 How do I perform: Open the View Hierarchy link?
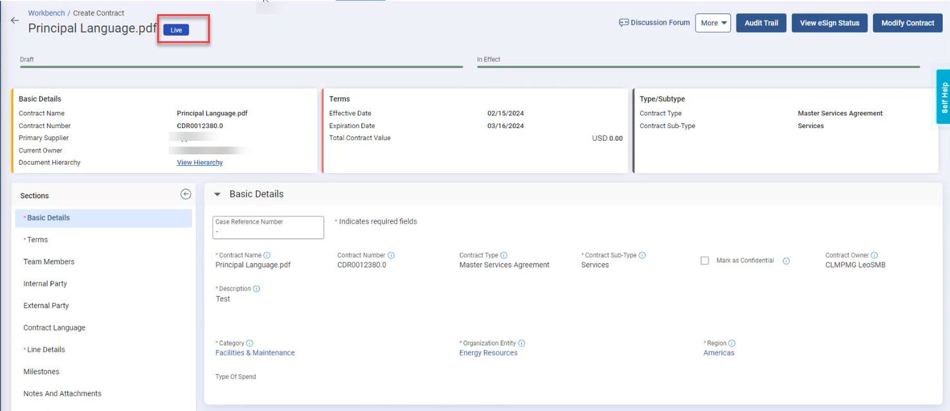point(200,163)
